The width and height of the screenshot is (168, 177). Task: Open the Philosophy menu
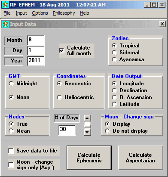(x=64, y=13)
